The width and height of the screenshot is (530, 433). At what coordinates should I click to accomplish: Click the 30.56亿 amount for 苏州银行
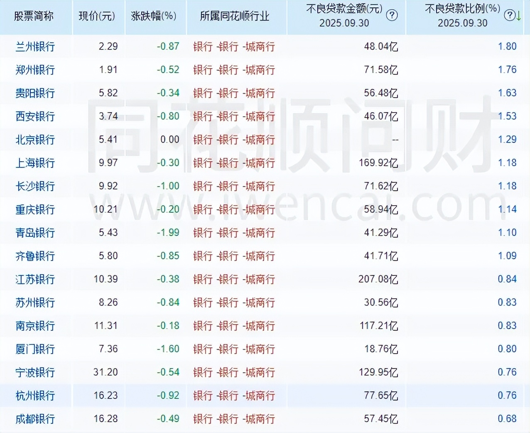click(x=381, y=303)
